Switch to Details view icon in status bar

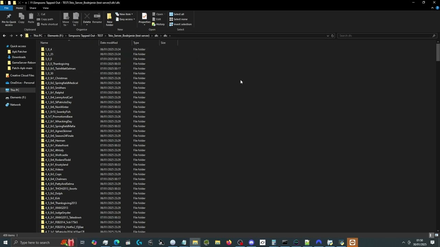431,235
